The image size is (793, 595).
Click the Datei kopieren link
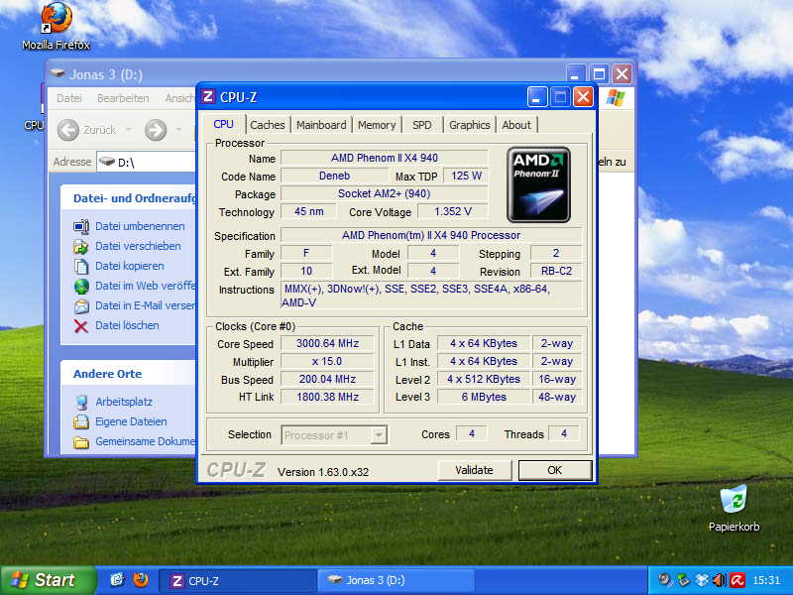coord(130,266)
